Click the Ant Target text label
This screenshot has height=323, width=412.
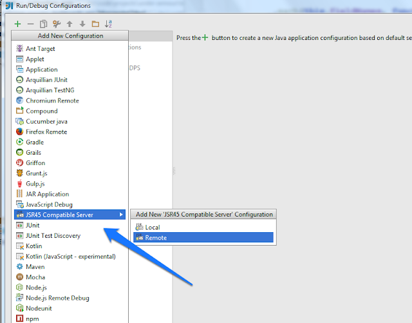[41, 49]
